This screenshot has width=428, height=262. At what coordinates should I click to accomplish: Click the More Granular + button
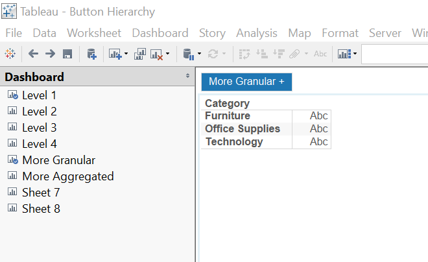[246, 82]
